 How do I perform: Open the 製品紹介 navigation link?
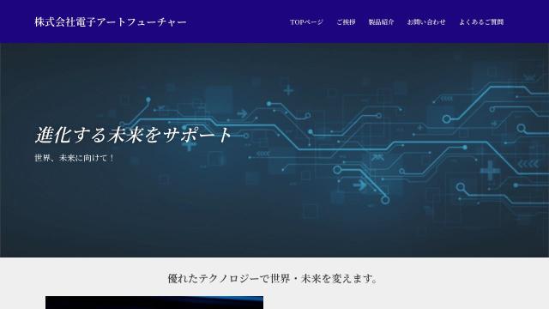point(381,22)
